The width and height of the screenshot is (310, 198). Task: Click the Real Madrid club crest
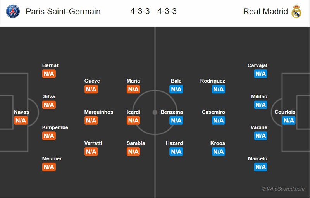point(296,11)
